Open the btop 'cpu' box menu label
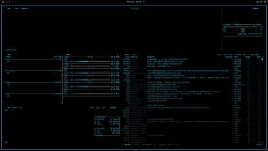Screen dimensions: 268x151 tap(9, 8)
